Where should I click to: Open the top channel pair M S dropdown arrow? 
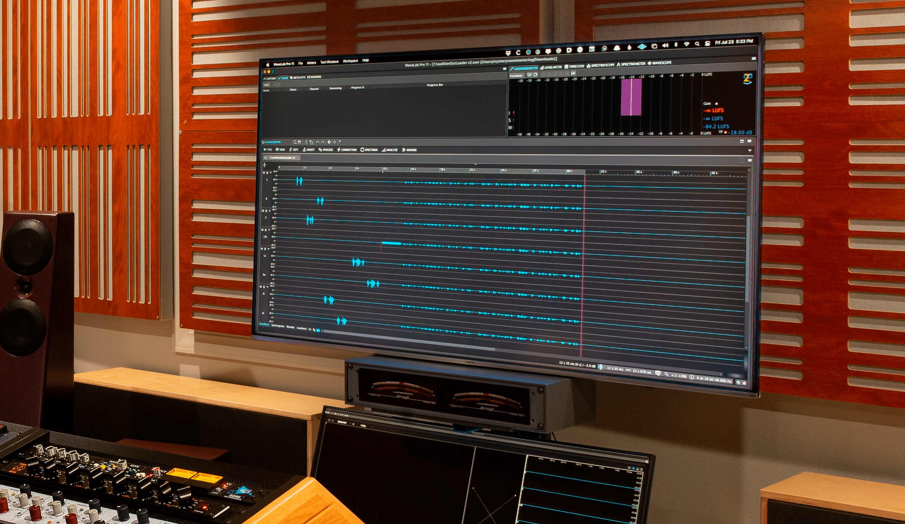[271, 173]
